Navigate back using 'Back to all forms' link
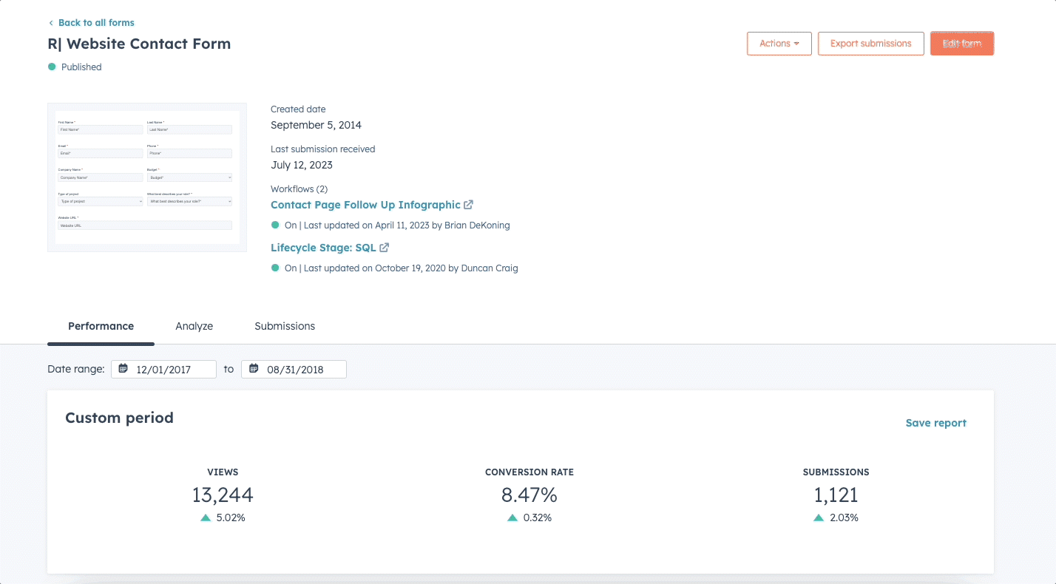Image resolution: width=1056 pixels, height=584 pixels. point(96,22)
